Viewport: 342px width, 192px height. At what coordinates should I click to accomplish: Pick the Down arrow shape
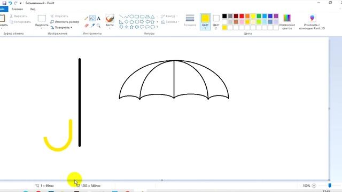121,27
